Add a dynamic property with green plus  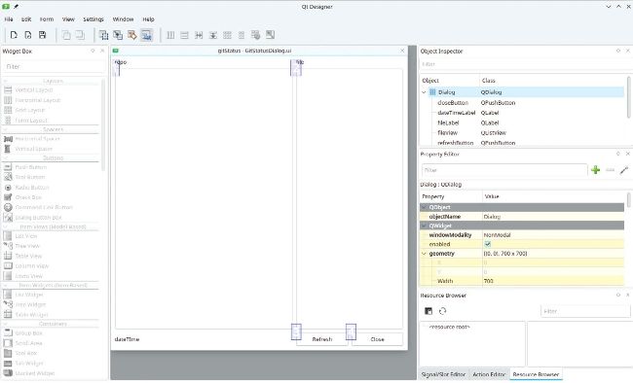595,170
